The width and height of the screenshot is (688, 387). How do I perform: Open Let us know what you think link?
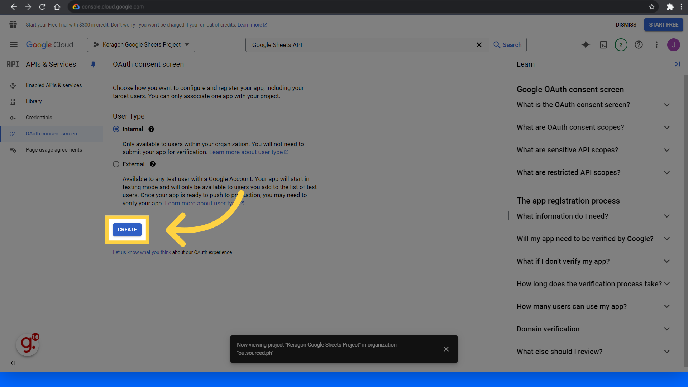point(142,253)
